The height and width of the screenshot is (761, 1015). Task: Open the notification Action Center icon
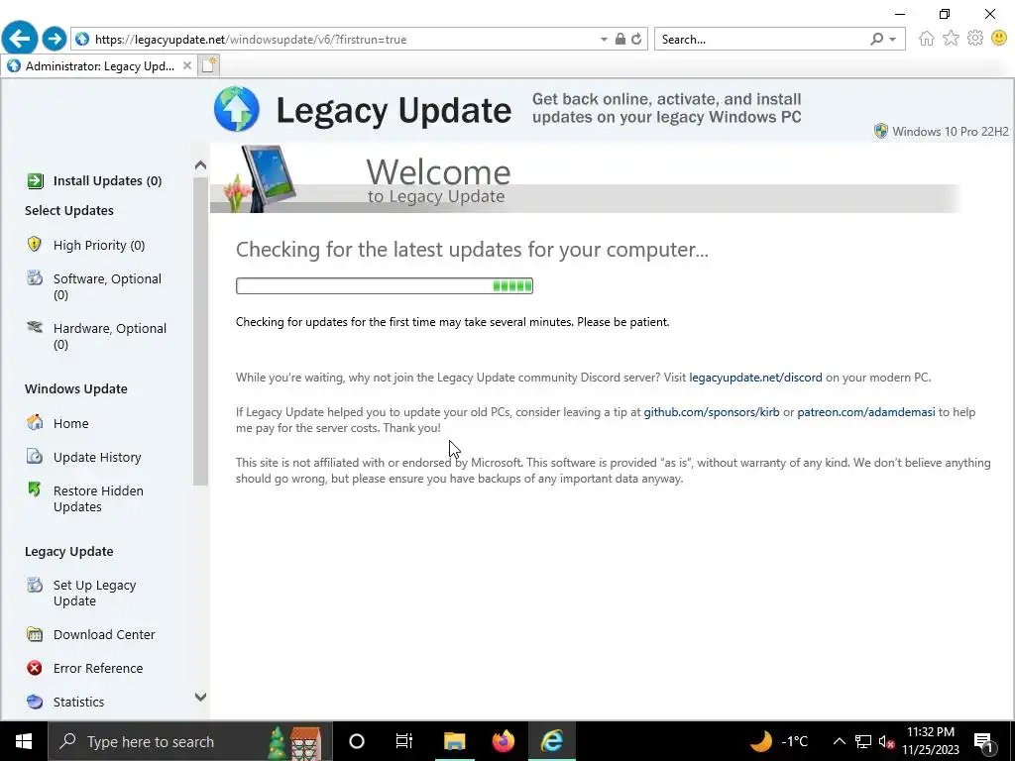(984, 741)
